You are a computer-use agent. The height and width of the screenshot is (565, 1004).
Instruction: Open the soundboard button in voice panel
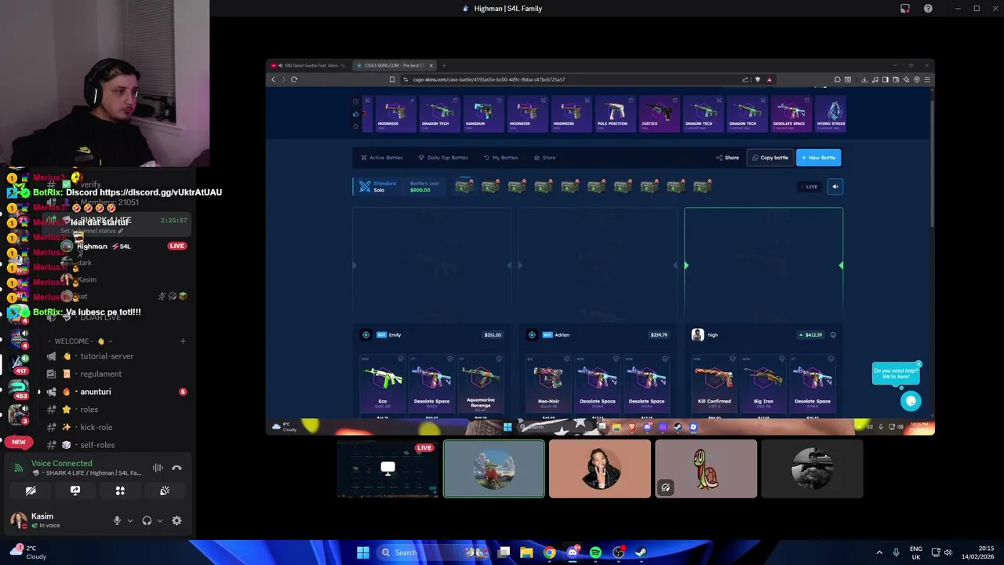(165, 490)
